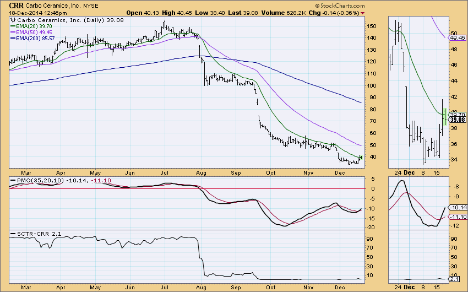Click the red down-triangle change indicator
The image size is (468, 292).
363,13
